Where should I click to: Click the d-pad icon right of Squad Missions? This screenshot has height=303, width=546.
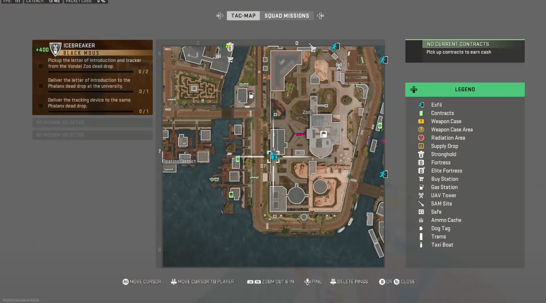(321, 16)
